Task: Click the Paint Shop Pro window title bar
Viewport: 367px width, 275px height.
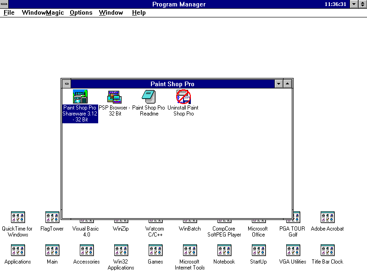Action: (x=172, y=84)
